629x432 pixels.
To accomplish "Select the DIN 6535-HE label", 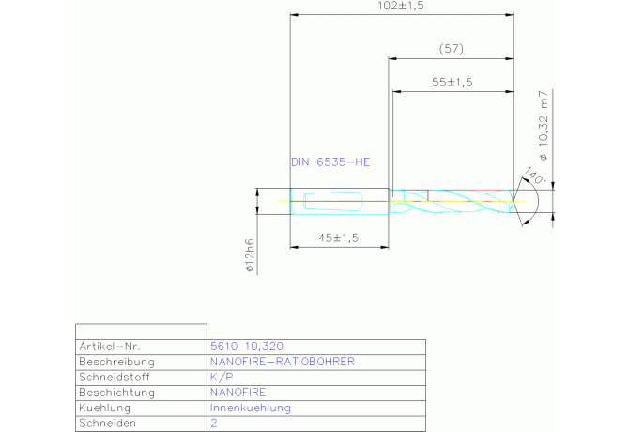I will tap(330, 162).
